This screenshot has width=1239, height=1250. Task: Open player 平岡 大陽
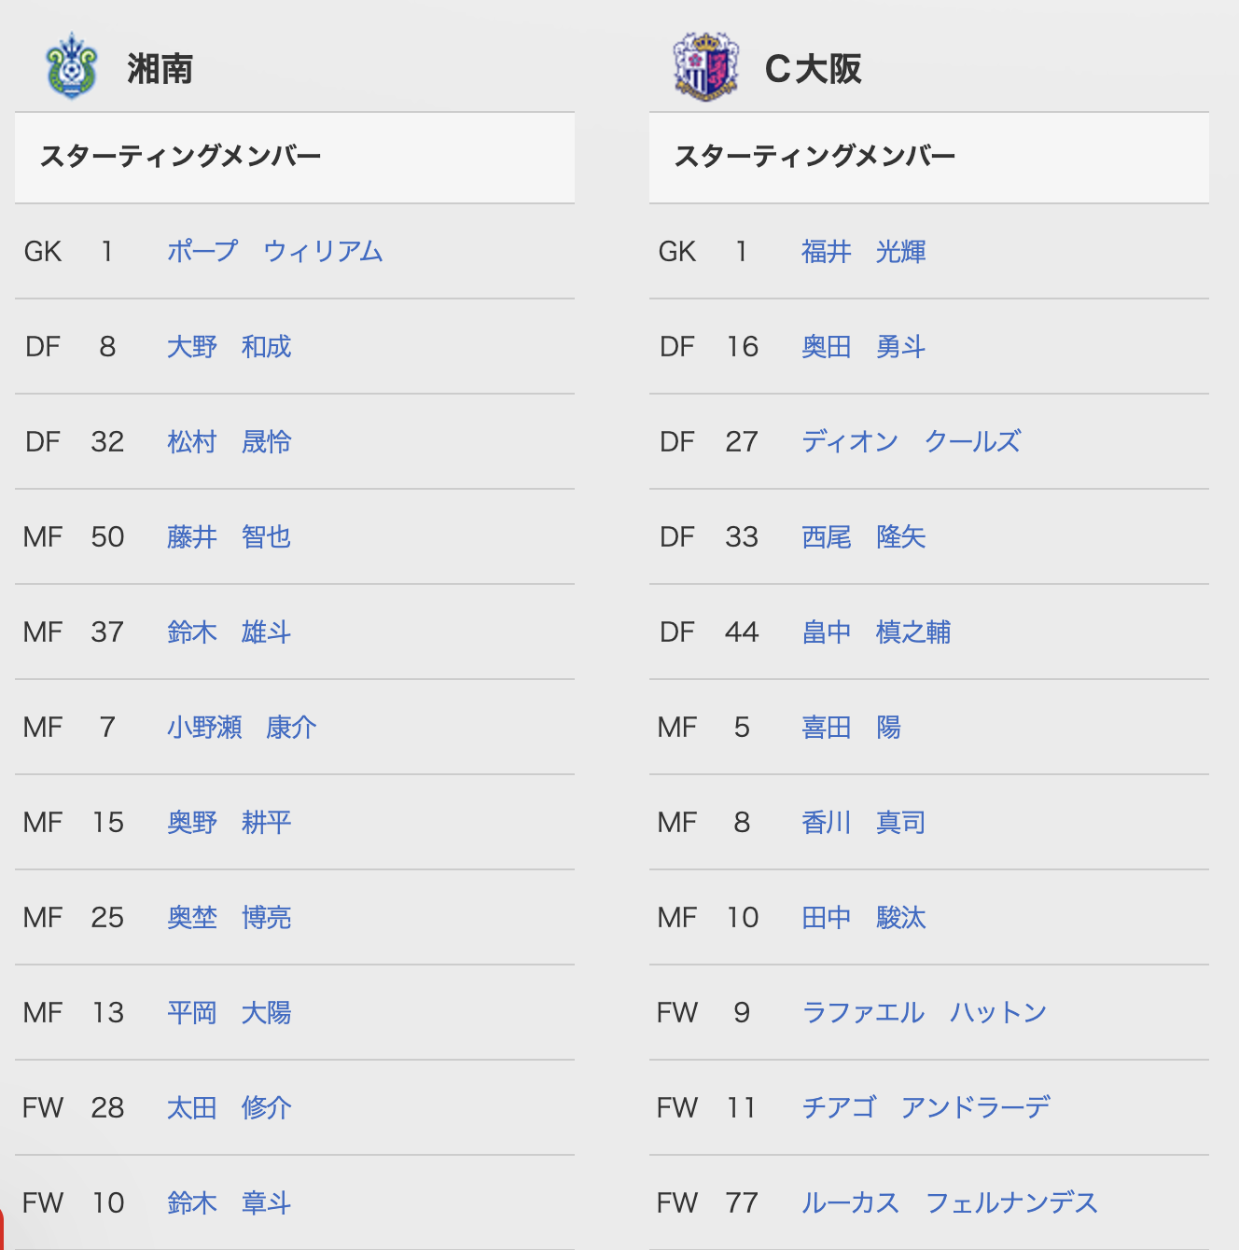[x=230, y=1012]
